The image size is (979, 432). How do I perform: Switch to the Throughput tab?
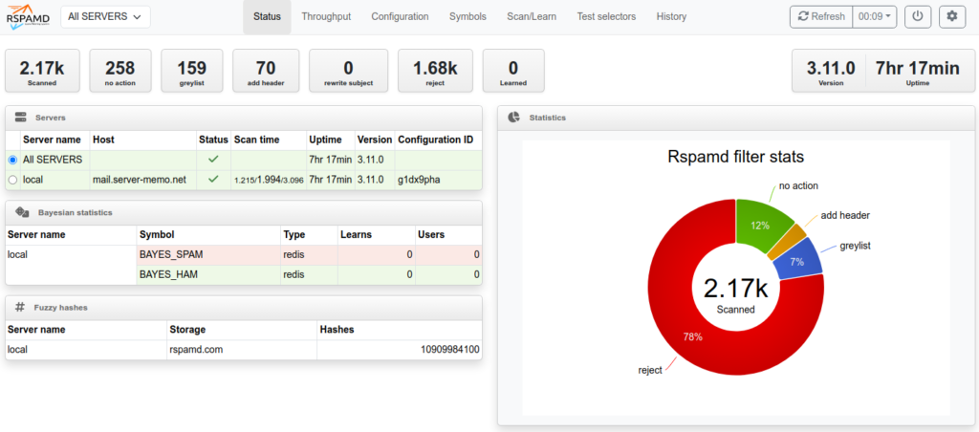[326, 16]
